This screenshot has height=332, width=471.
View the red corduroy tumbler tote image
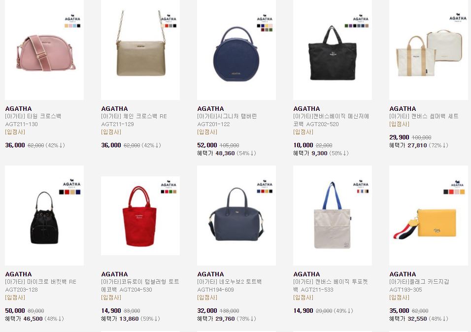(x=140, y=215)
